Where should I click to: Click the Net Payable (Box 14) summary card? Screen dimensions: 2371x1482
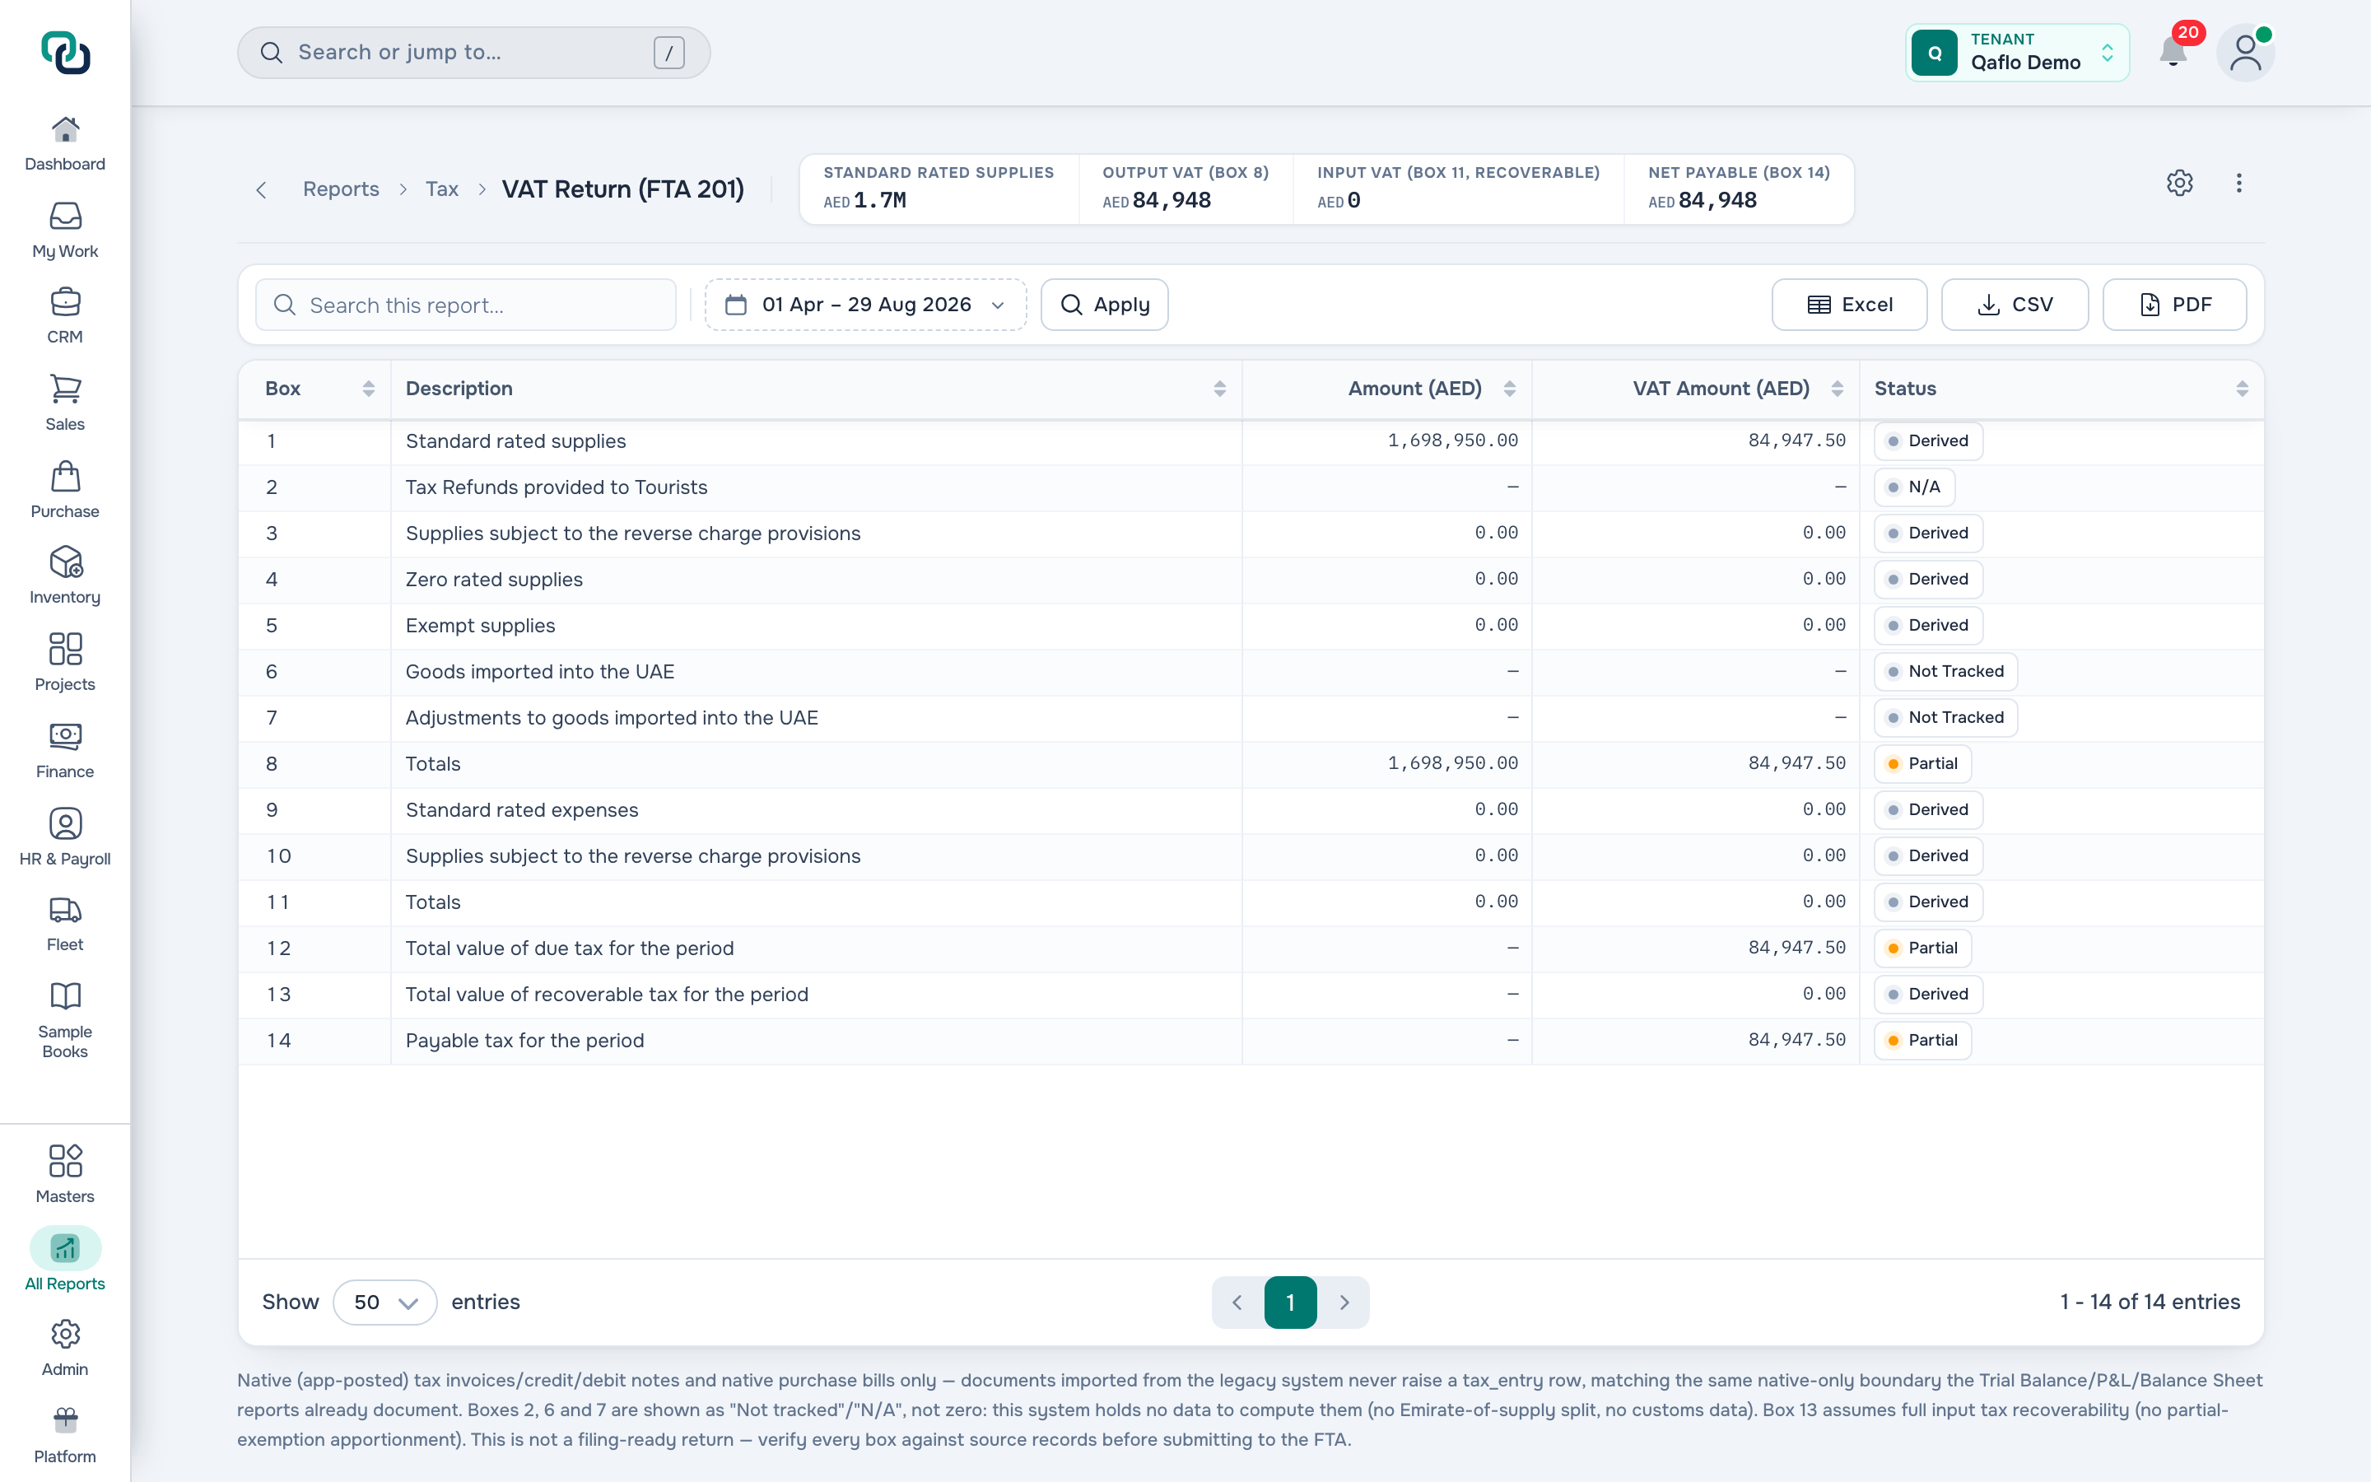click(1738, 189)
